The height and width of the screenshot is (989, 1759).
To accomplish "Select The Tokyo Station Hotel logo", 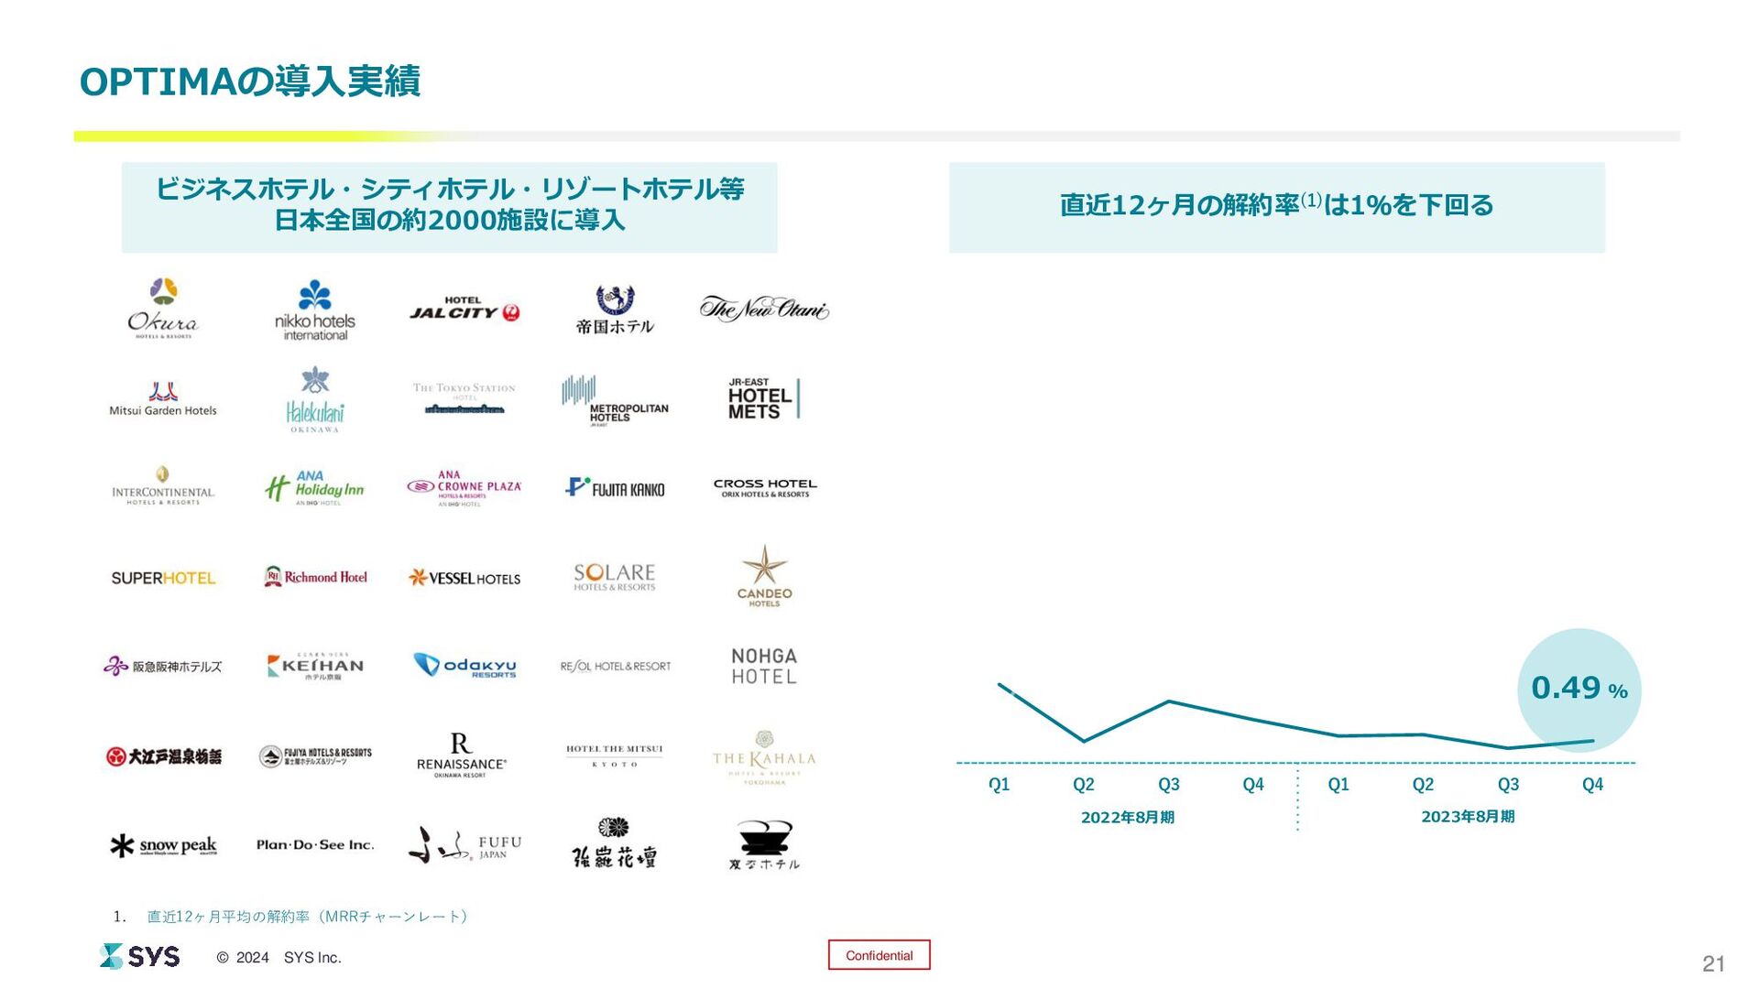I will [464, 398].
